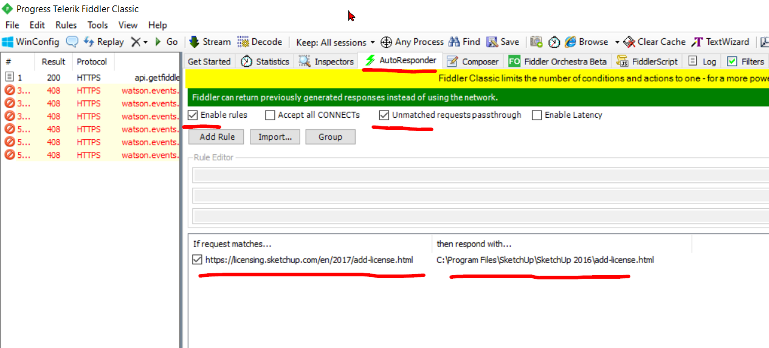The height and width of the screenshot is (348, 769).
Task: Save the sessions with Save button
Action: 503,42
